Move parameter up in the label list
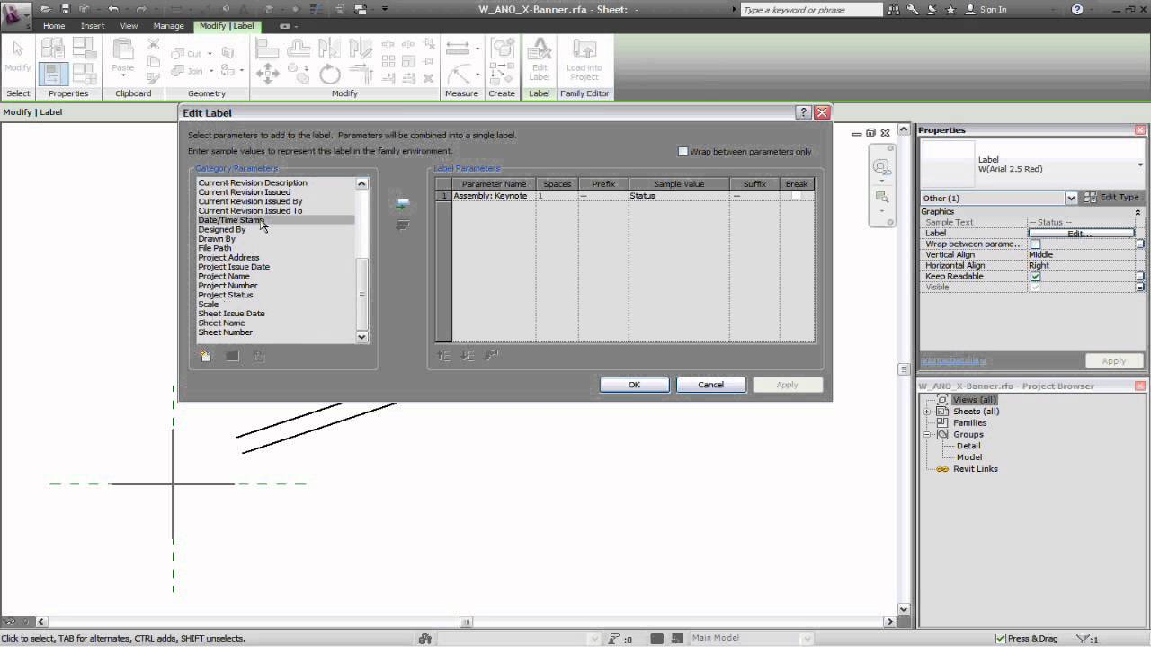The image size is (1151, 647). pos(443,356)
